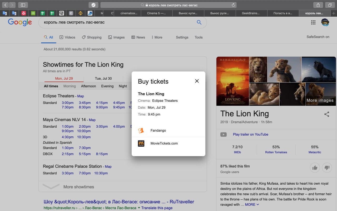This screenshot has height=211, width=337.
Task: Open the green spreadsheet grid pinned tab
Action: pyautogui.click(x=33, y=13)
